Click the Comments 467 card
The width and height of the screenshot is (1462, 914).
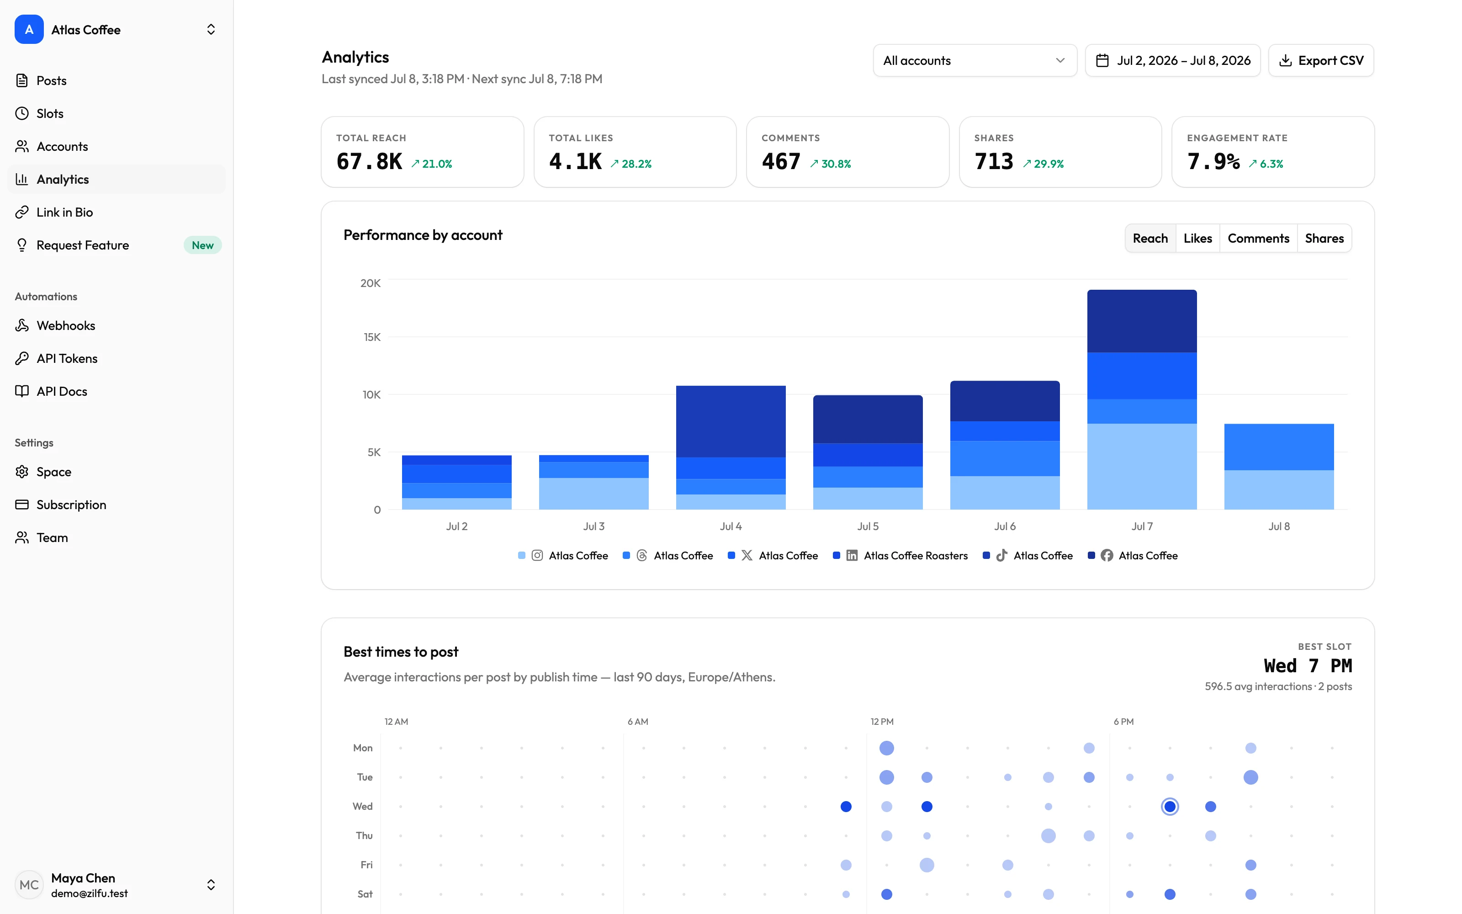tap(848, 152)
